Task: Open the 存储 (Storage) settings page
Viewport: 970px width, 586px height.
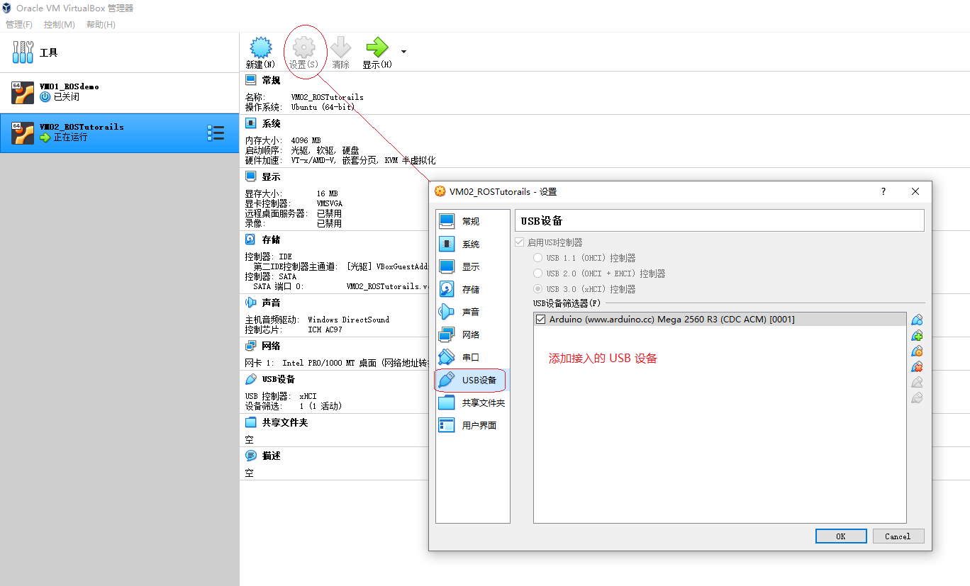Action: (x=472, y=288)
